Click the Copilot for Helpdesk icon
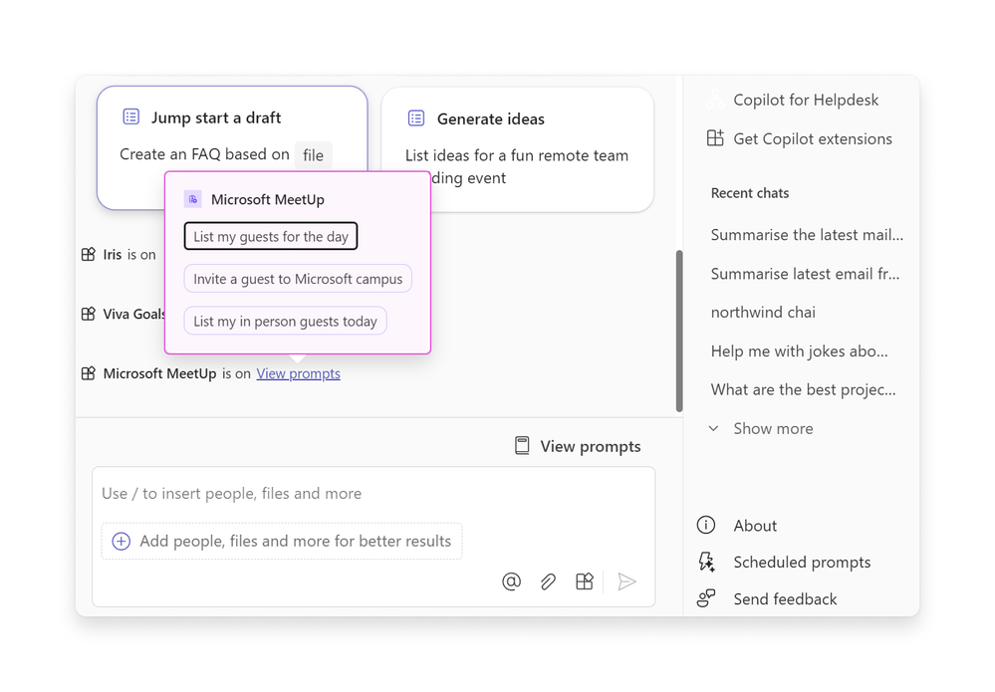The width and height of the screenshot is (995, 692). coord(715,100)
